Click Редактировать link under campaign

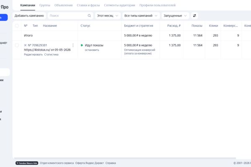click(x=33, y=55)
